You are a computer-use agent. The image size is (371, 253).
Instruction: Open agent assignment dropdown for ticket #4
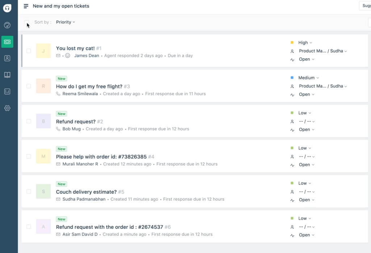point(307,157)
